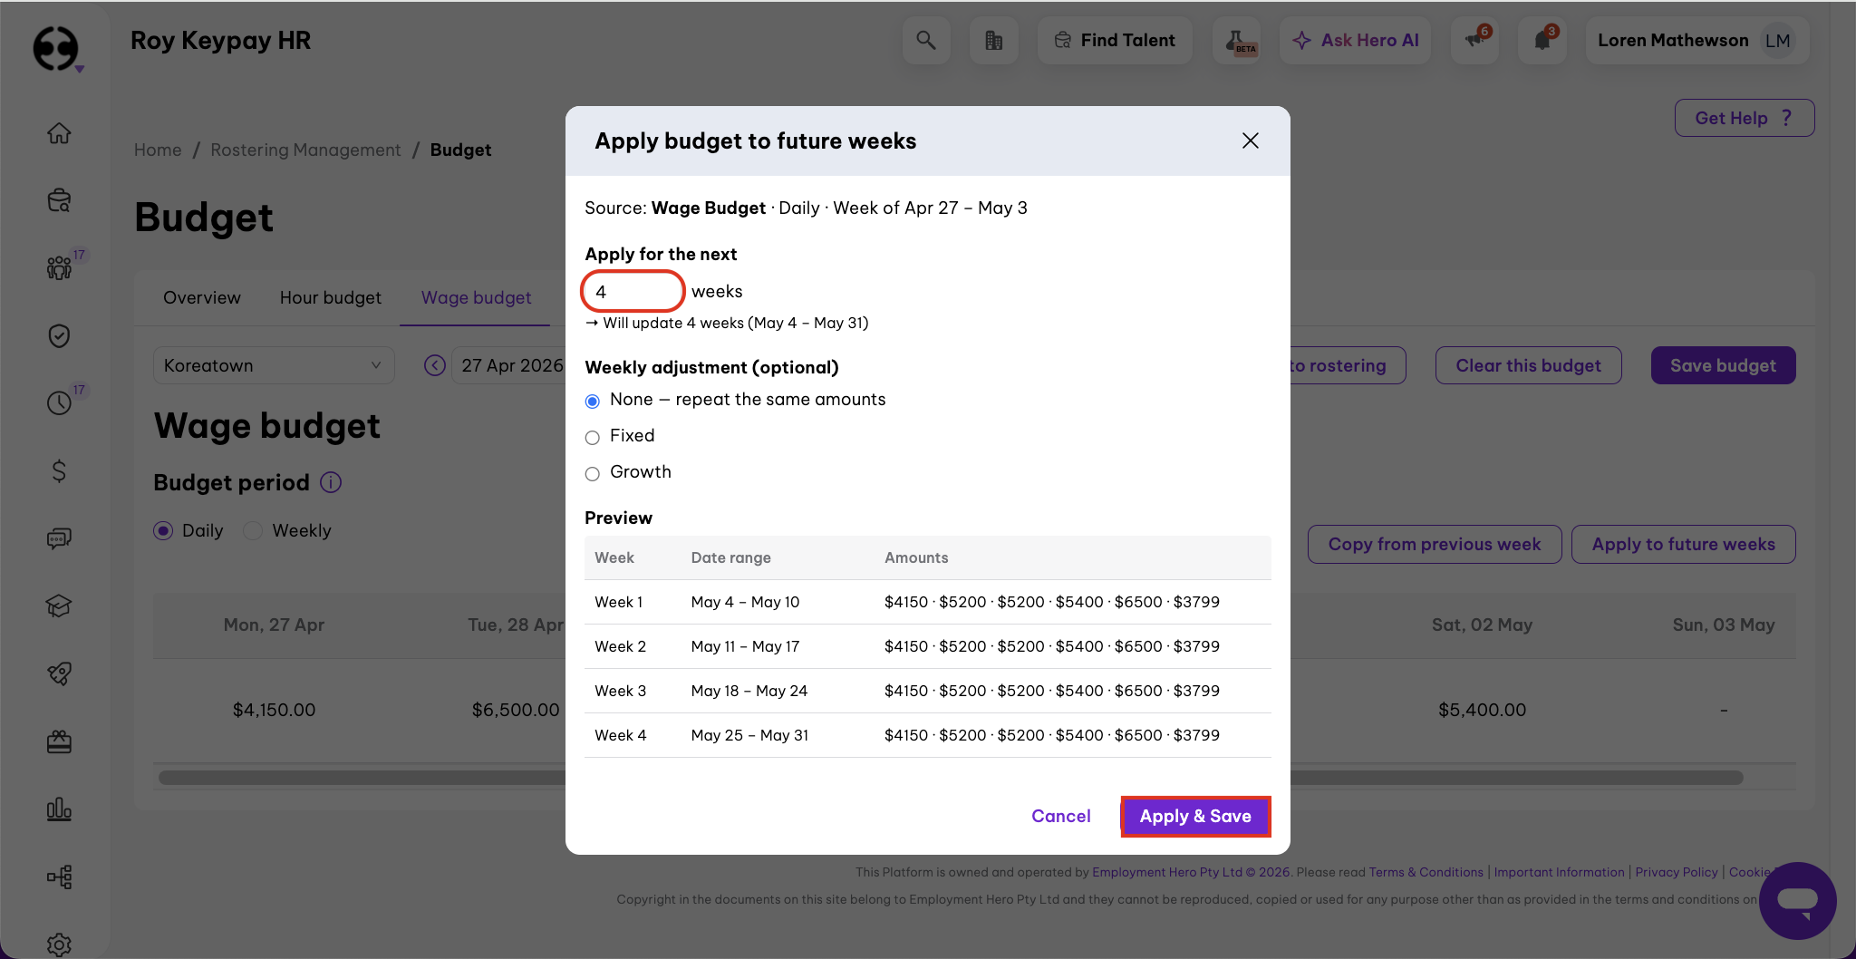Screen dimensions: 1856x959
Task: Open the Home icon in sidebar
Action: click(59, 133)
